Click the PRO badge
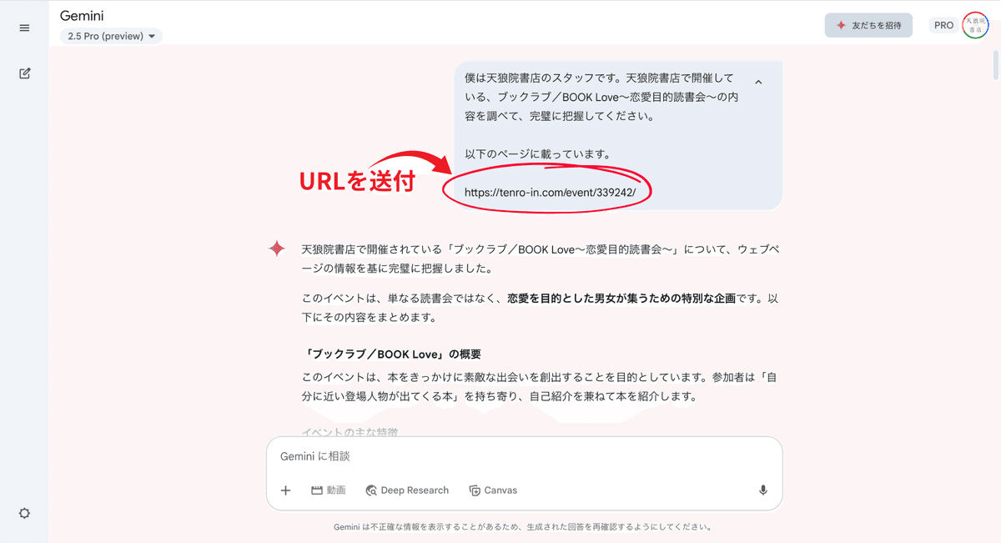Viewport: 1001px width, 543px height. (943, 25)
